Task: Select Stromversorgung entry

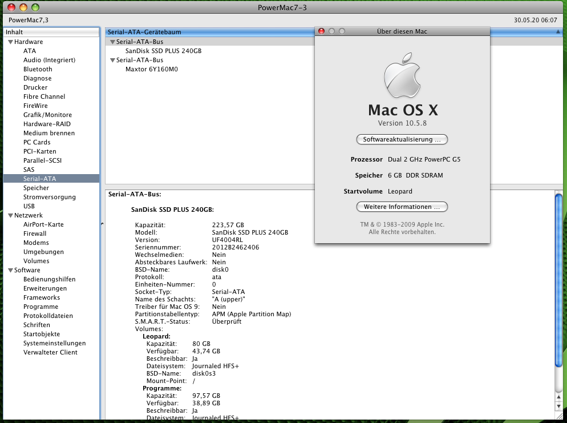Action: coord(50,197)
